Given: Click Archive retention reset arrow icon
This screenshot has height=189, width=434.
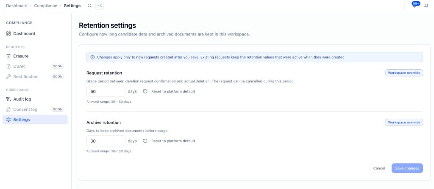Looking at the screenshot, I should point(145,141).
